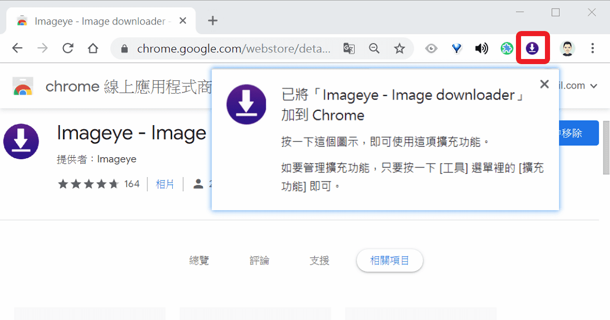The height and width of the screenshot is (320, 610).
Task: Go back to previous page
Action: tap(17, 48)
